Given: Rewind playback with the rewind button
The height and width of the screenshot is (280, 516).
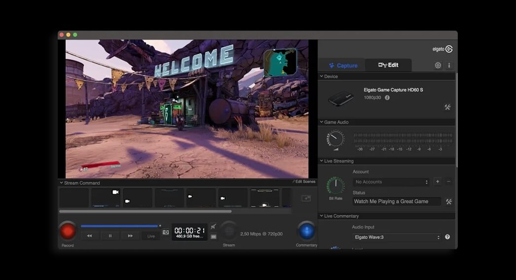Looking at the screenshot, I should coord(89,236).
